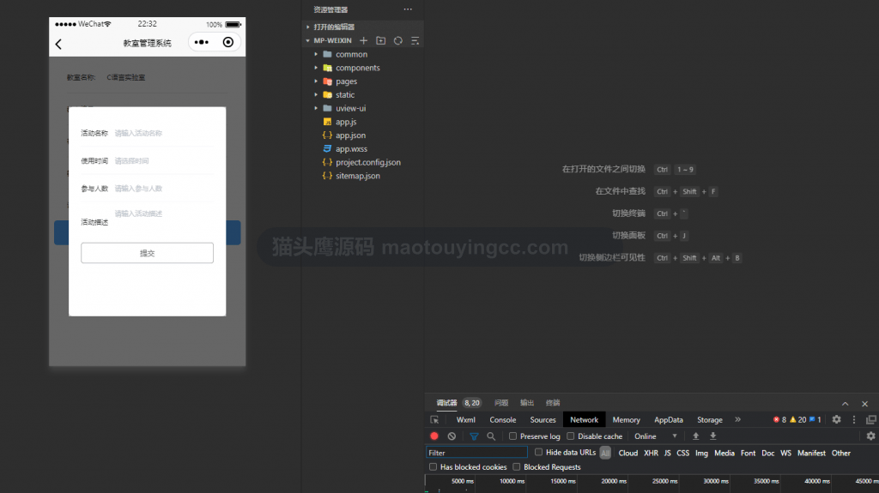The height and width of the screenshot is (493, 879).
Task: Click the 使用时间 picker field
Action: tap(164, 161)
